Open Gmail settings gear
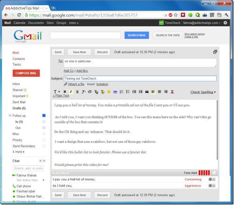Viewport: 234px width, 205px height. 225,23
